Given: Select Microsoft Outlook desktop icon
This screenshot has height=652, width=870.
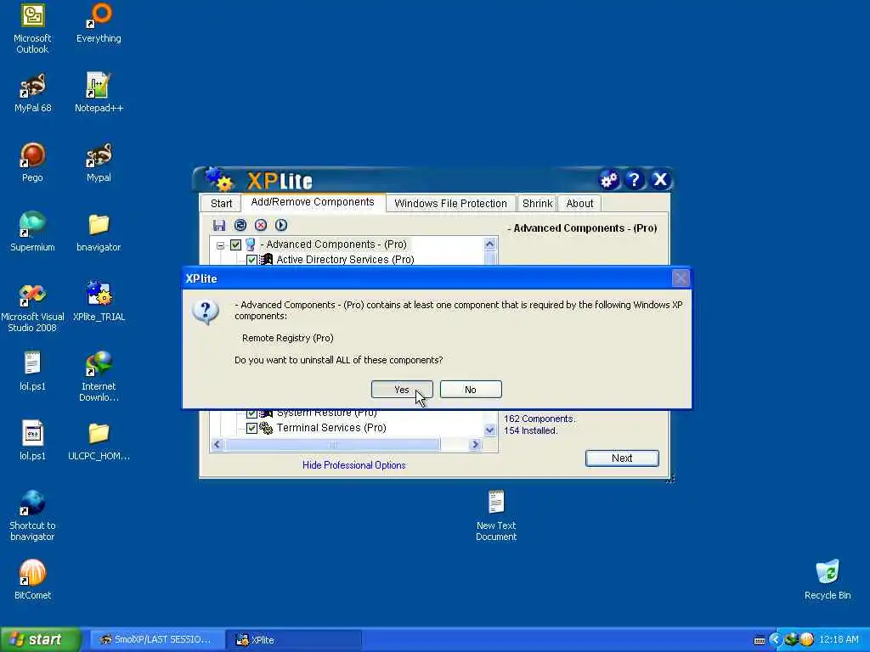Looking at the screenshot, I should coord(32,29).
